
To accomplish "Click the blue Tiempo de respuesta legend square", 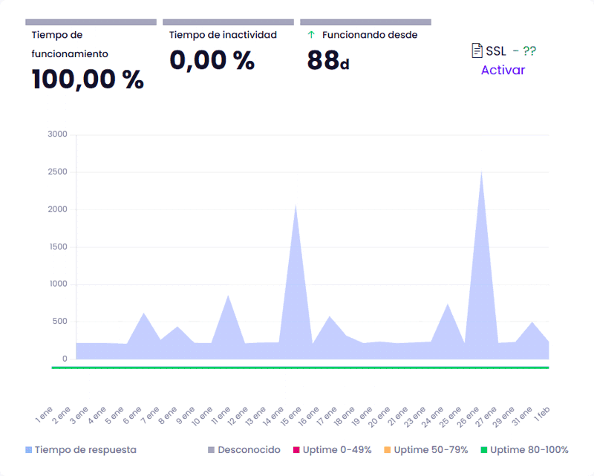I will point(29,450).
